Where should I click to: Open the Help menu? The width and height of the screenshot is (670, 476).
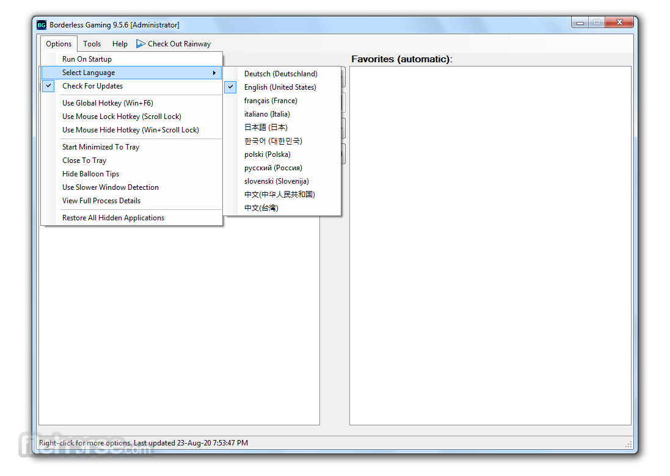120,43
